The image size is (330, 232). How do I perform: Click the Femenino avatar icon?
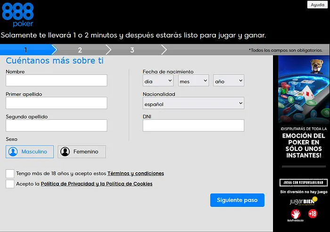click(x=65, y=152)
